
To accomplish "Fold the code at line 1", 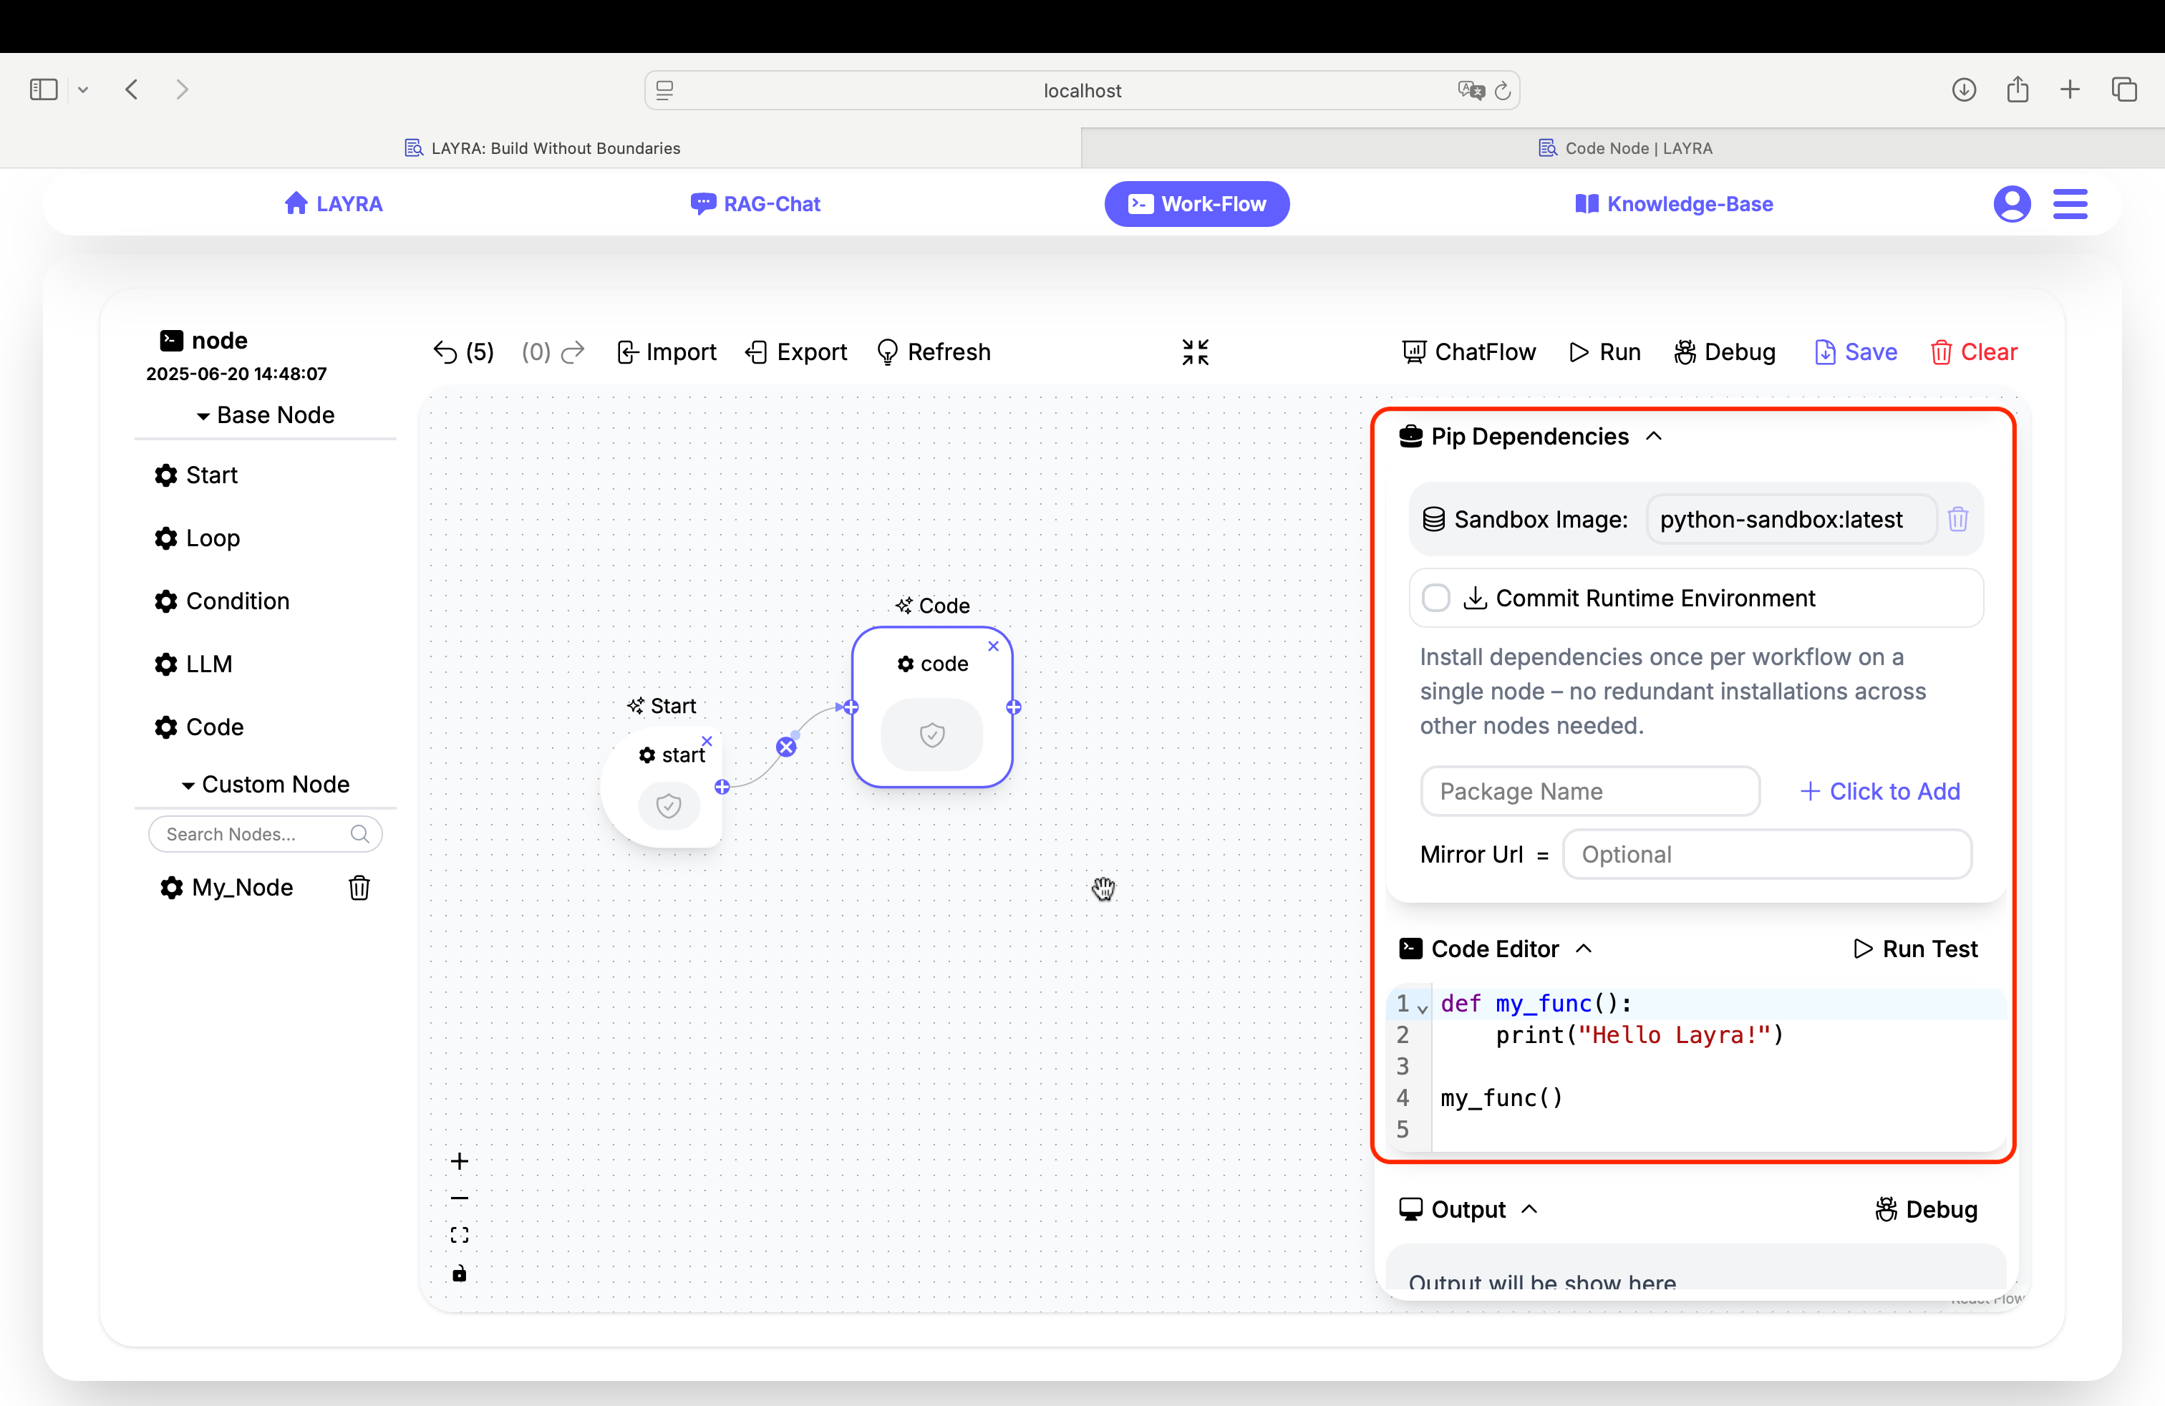I will click(x=1423, y=1008).
